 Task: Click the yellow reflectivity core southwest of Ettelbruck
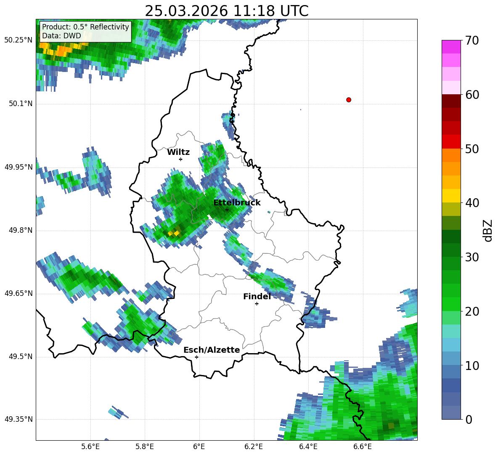pyautogui.click(x=174, y=233)
